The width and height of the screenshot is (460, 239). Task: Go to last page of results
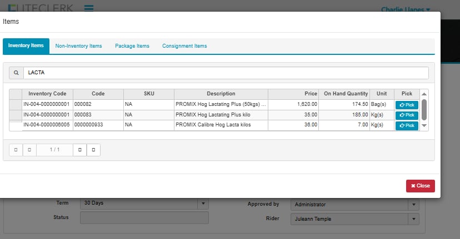(x=94, y=150)
